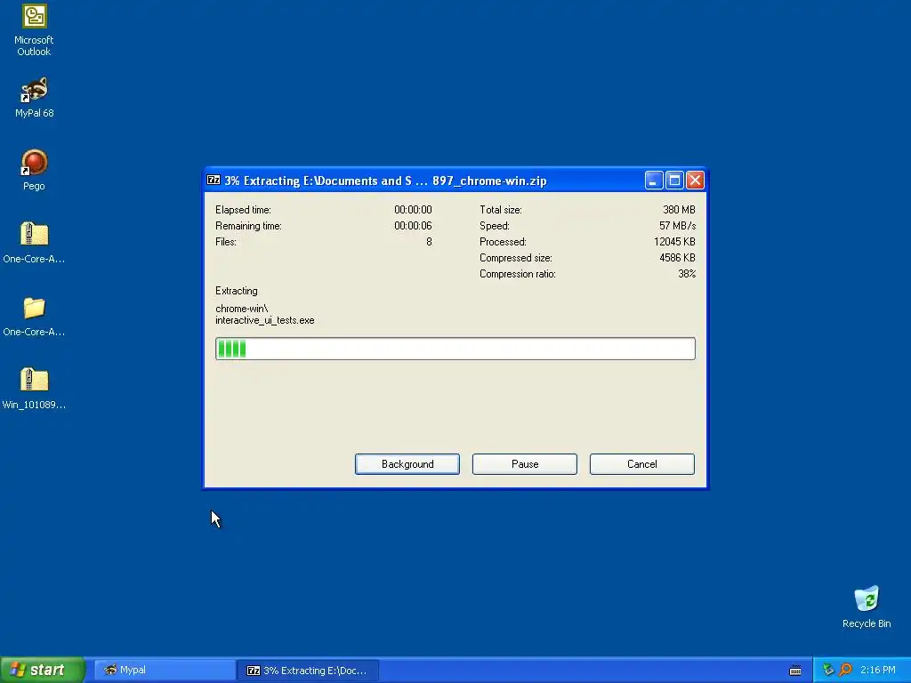The image size is (911, 683).
Task: Select the One-Core-A folder icon
Action: [x=34, y=317]
